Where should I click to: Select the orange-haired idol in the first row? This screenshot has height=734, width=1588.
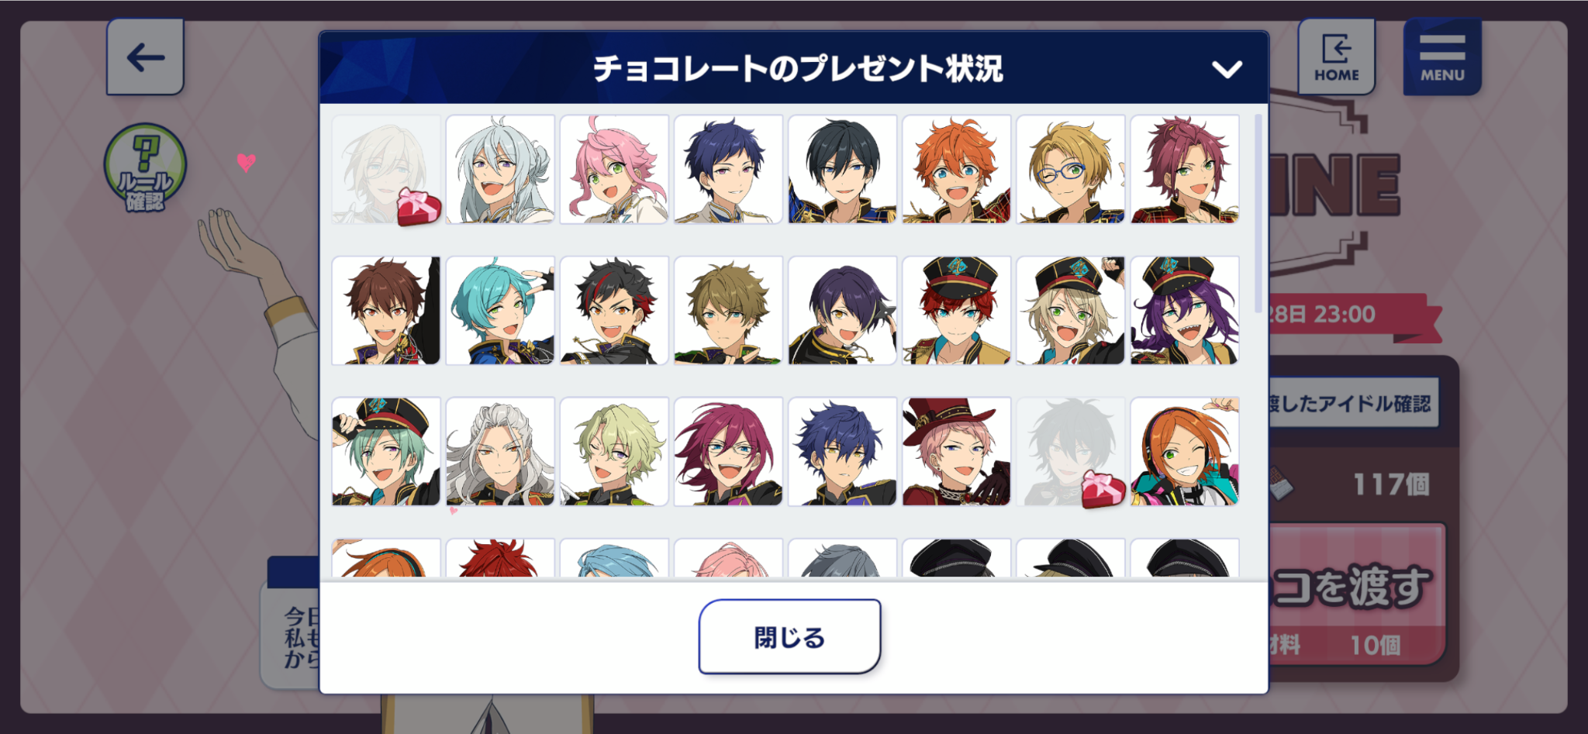click(x=956, y=170)
